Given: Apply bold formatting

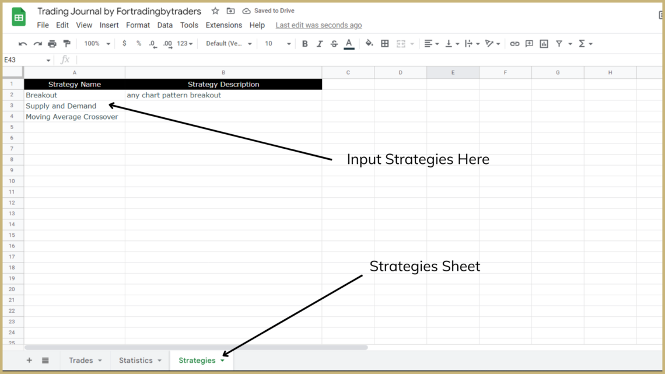Looking at the screenshot, I should (304, 43).
